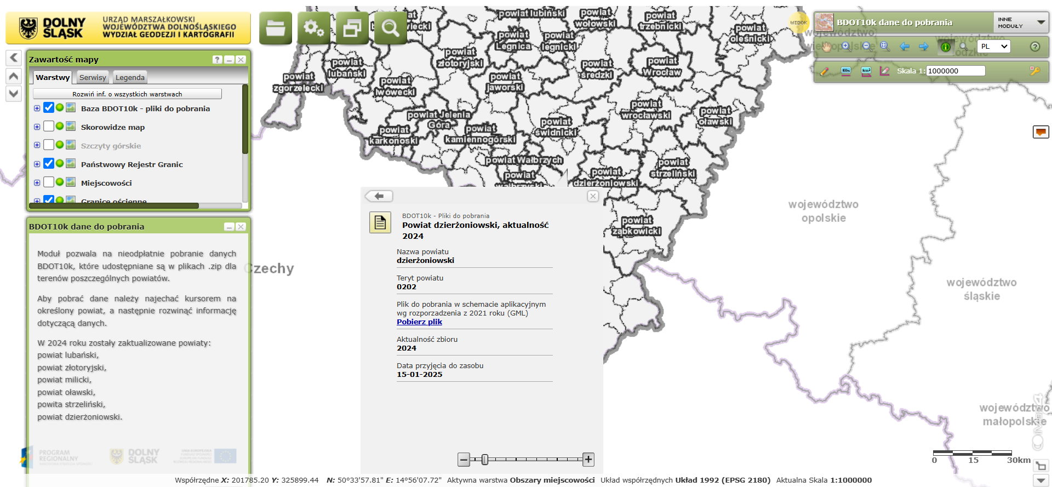1052x487 pixels.
Task: Open the measure area (km²) tool
Action: [866, 71]
